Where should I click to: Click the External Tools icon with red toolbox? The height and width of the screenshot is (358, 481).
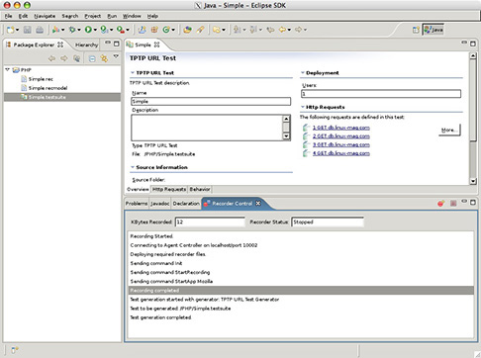tap(121, 30)
